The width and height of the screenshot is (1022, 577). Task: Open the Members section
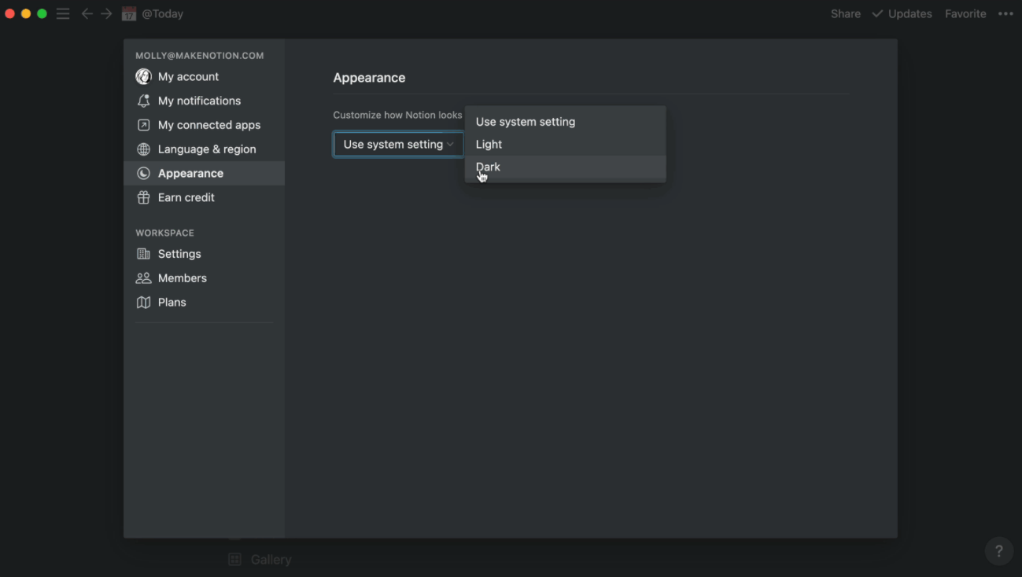[205, 278]
